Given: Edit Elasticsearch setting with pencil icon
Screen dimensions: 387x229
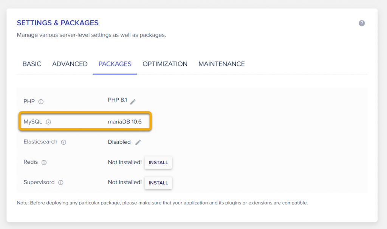Looking at the screenshot, I should pos(138,142).
